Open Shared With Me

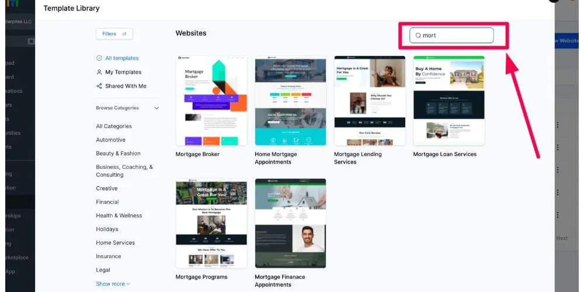pyautogui.click(x=126, y=86)
